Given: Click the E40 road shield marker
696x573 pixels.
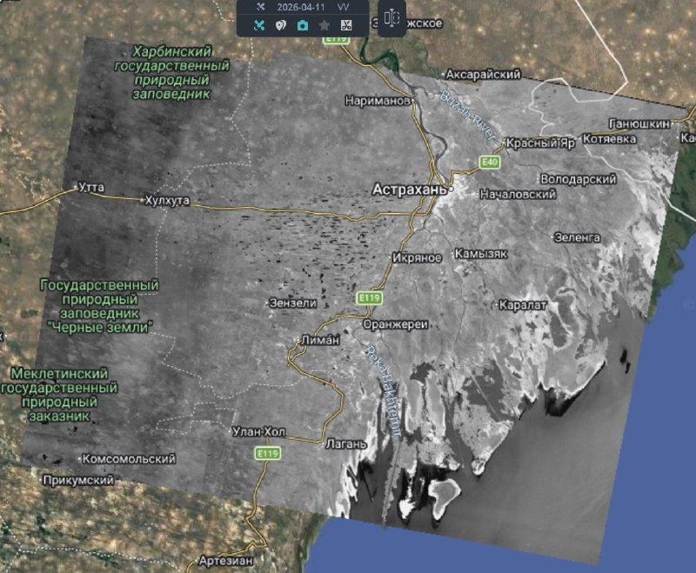Looking at the screenshot, I should point(490,163).
